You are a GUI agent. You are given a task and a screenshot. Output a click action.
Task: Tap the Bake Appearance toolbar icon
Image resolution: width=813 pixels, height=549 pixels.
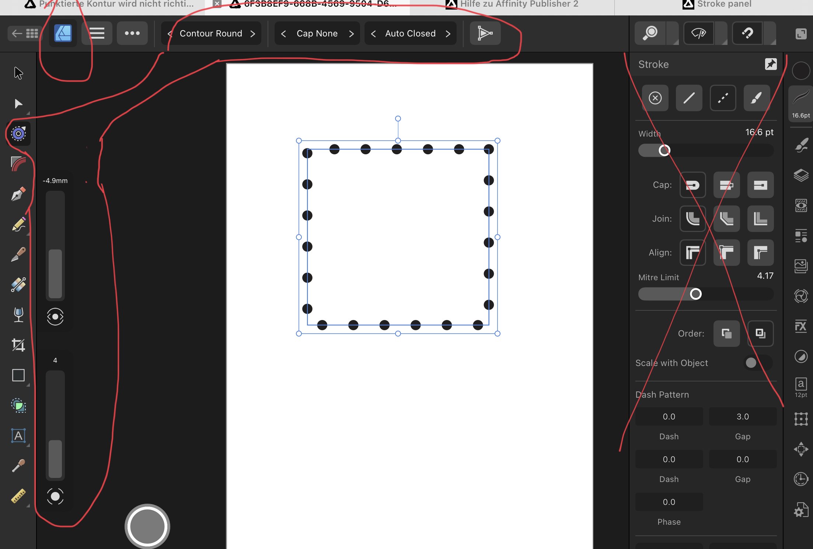pos(485,34)
